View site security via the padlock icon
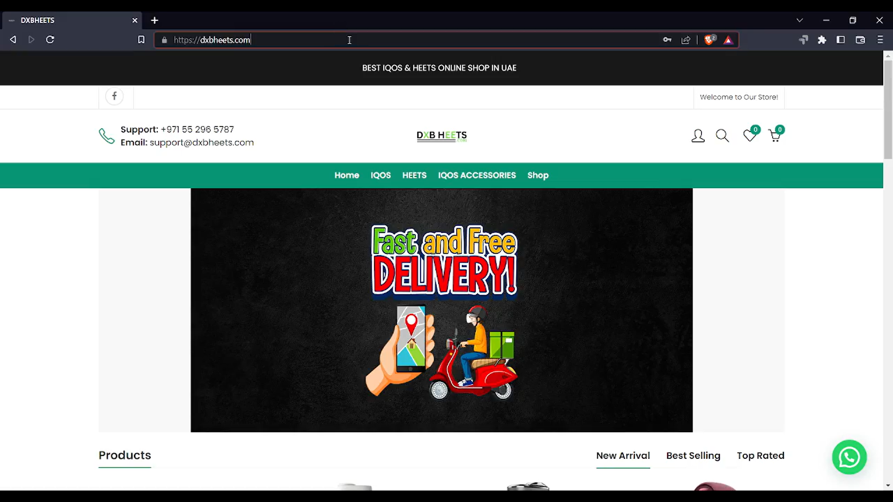 pos(164,40)
